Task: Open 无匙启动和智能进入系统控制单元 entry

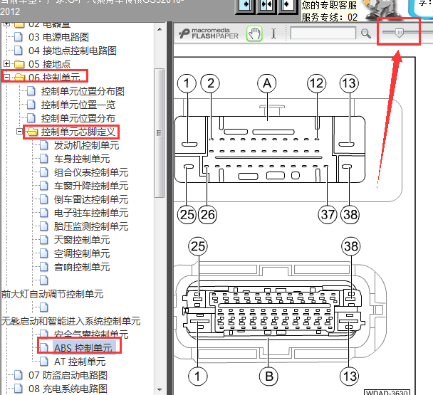Action: 71,321
